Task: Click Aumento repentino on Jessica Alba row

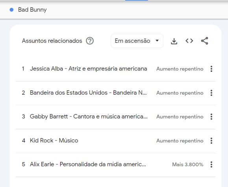Action: pos(180,69)
